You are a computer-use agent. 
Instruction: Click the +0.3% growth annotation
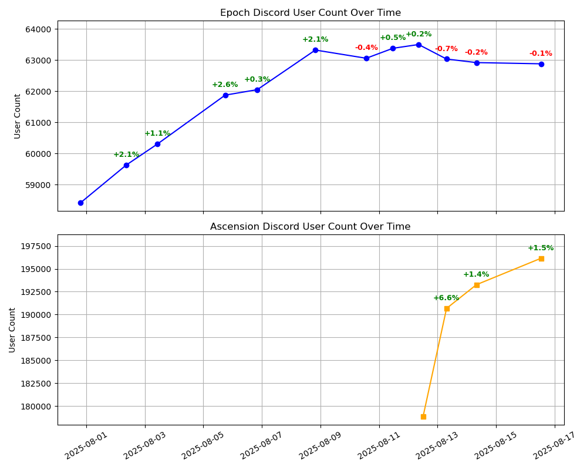257,79
